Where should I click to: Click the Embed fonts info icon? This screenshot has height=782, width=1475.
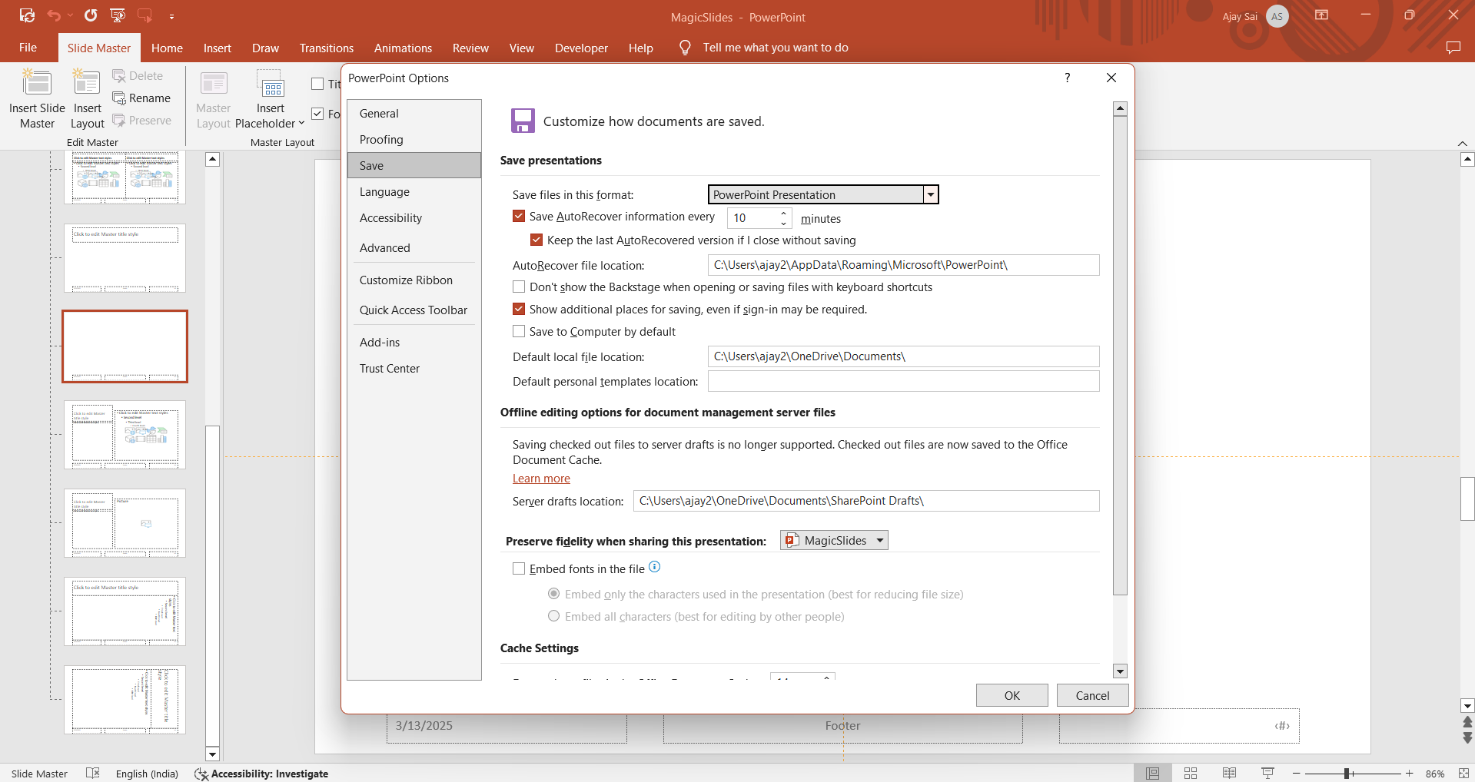(655, 567)
